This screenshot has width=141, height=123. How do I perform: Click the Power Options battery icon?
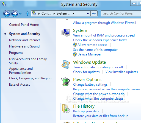coord(66,82)
